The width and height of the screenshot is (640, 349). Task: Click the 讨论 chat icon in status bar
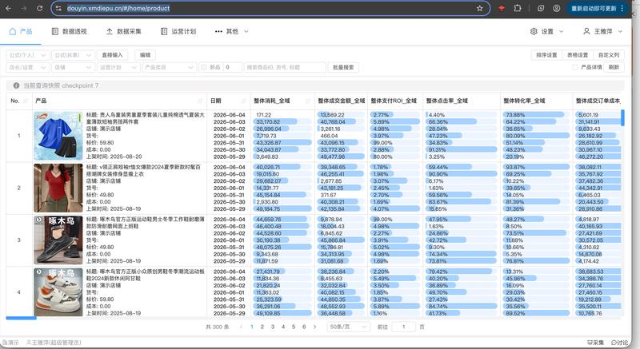coord(614,343)
